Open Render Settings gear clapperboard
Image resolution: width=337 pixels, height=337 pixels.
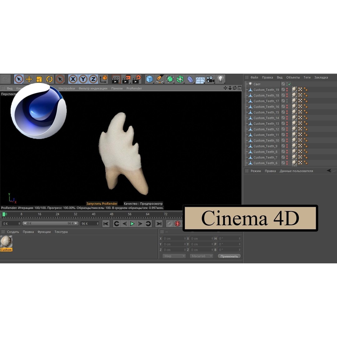point(137,79)
